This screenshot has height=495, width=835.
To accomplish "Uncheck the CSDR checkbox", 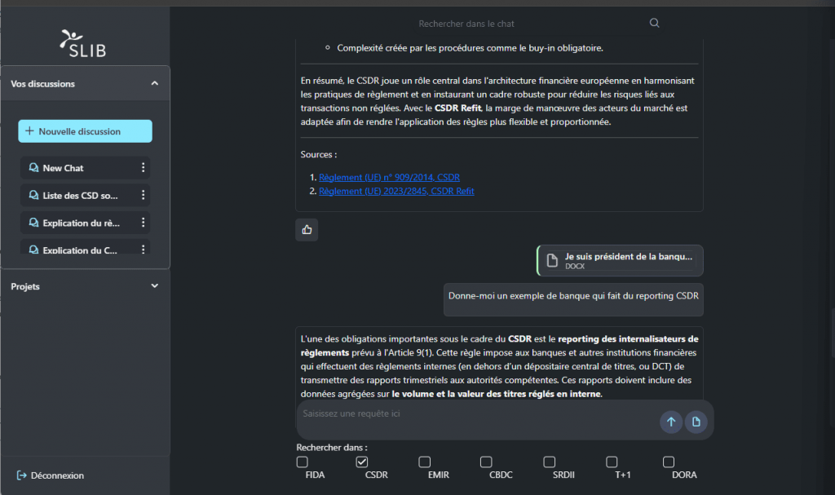I will (x=362, y=462).
